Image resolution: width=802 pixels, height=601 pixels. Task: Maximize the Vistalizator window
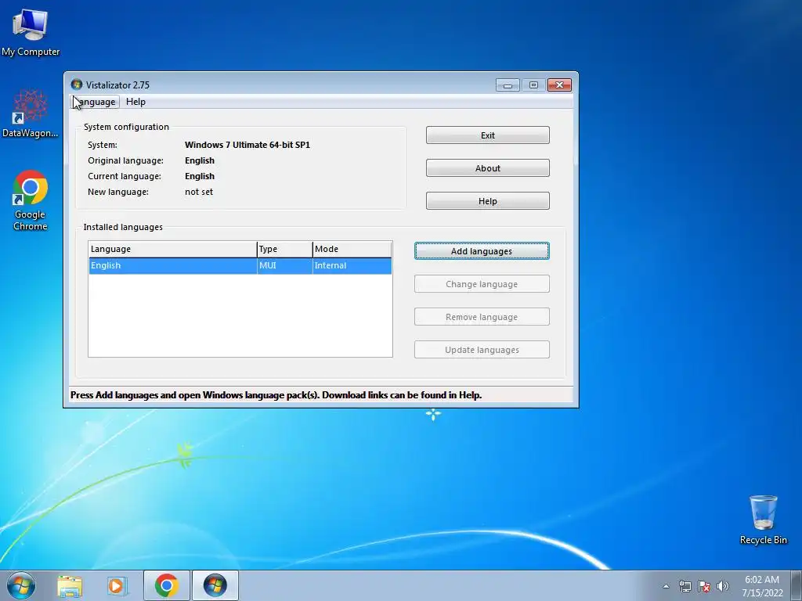533,85
